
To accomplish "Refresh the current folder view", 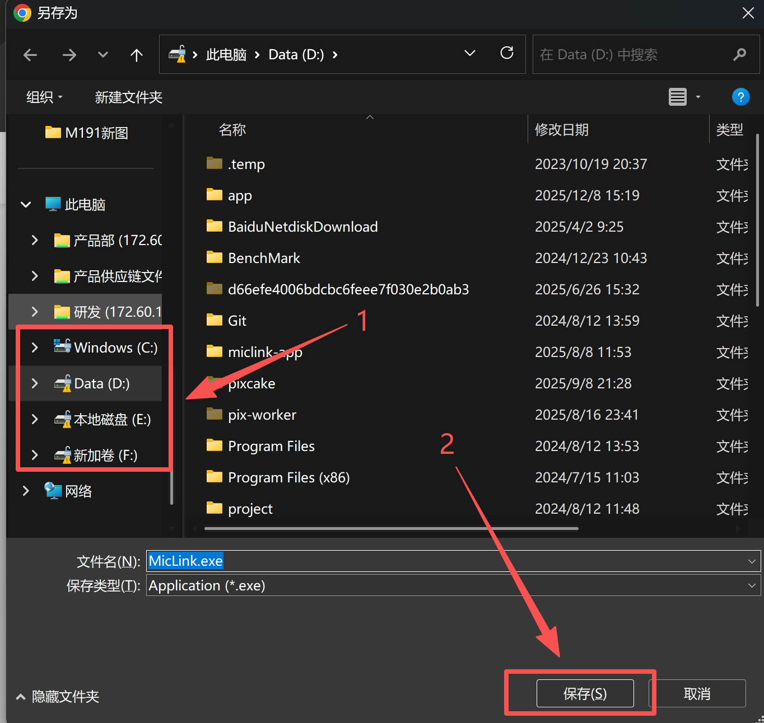I will point(507,53).
